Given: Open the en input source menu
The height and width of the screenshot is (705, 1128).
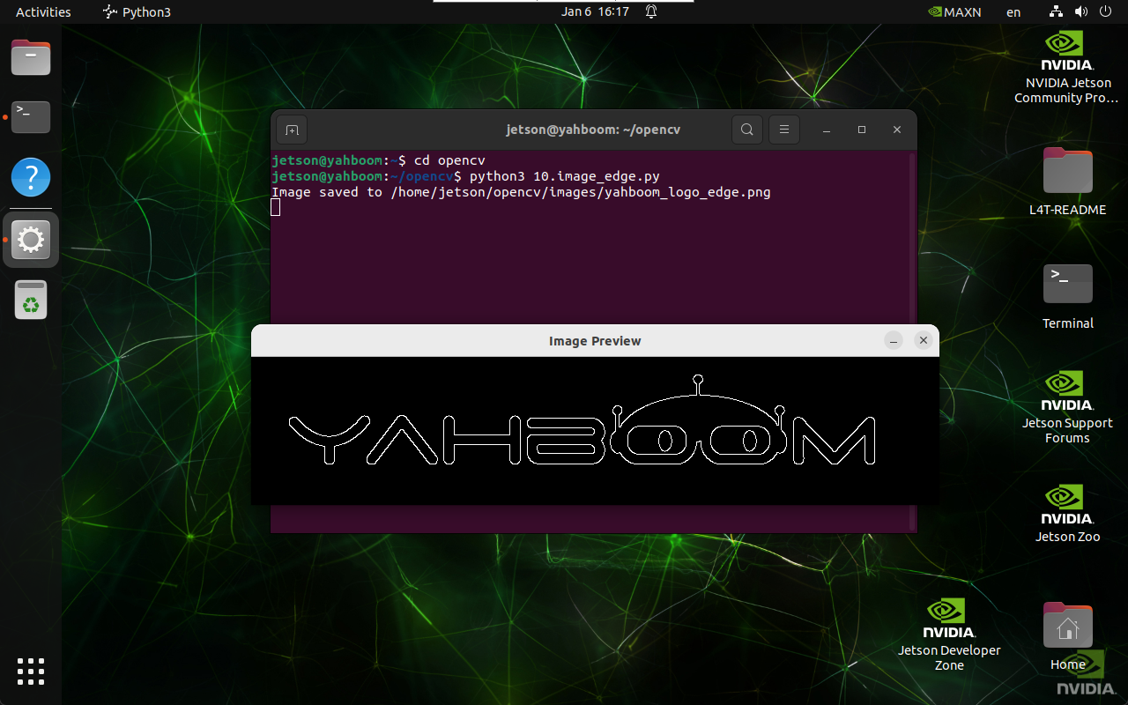Looking at the screenshot, I should pyautogui.click(x=1013, y=12).
